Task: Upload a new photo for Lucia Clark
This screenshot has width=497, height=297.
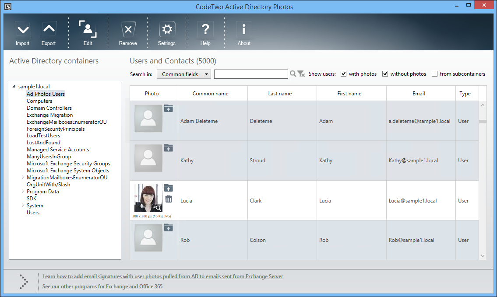Action: click(x=169, y=188)
